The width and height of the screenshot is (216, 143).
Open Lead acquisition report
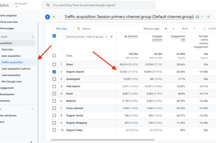click(x=11, y=75)
